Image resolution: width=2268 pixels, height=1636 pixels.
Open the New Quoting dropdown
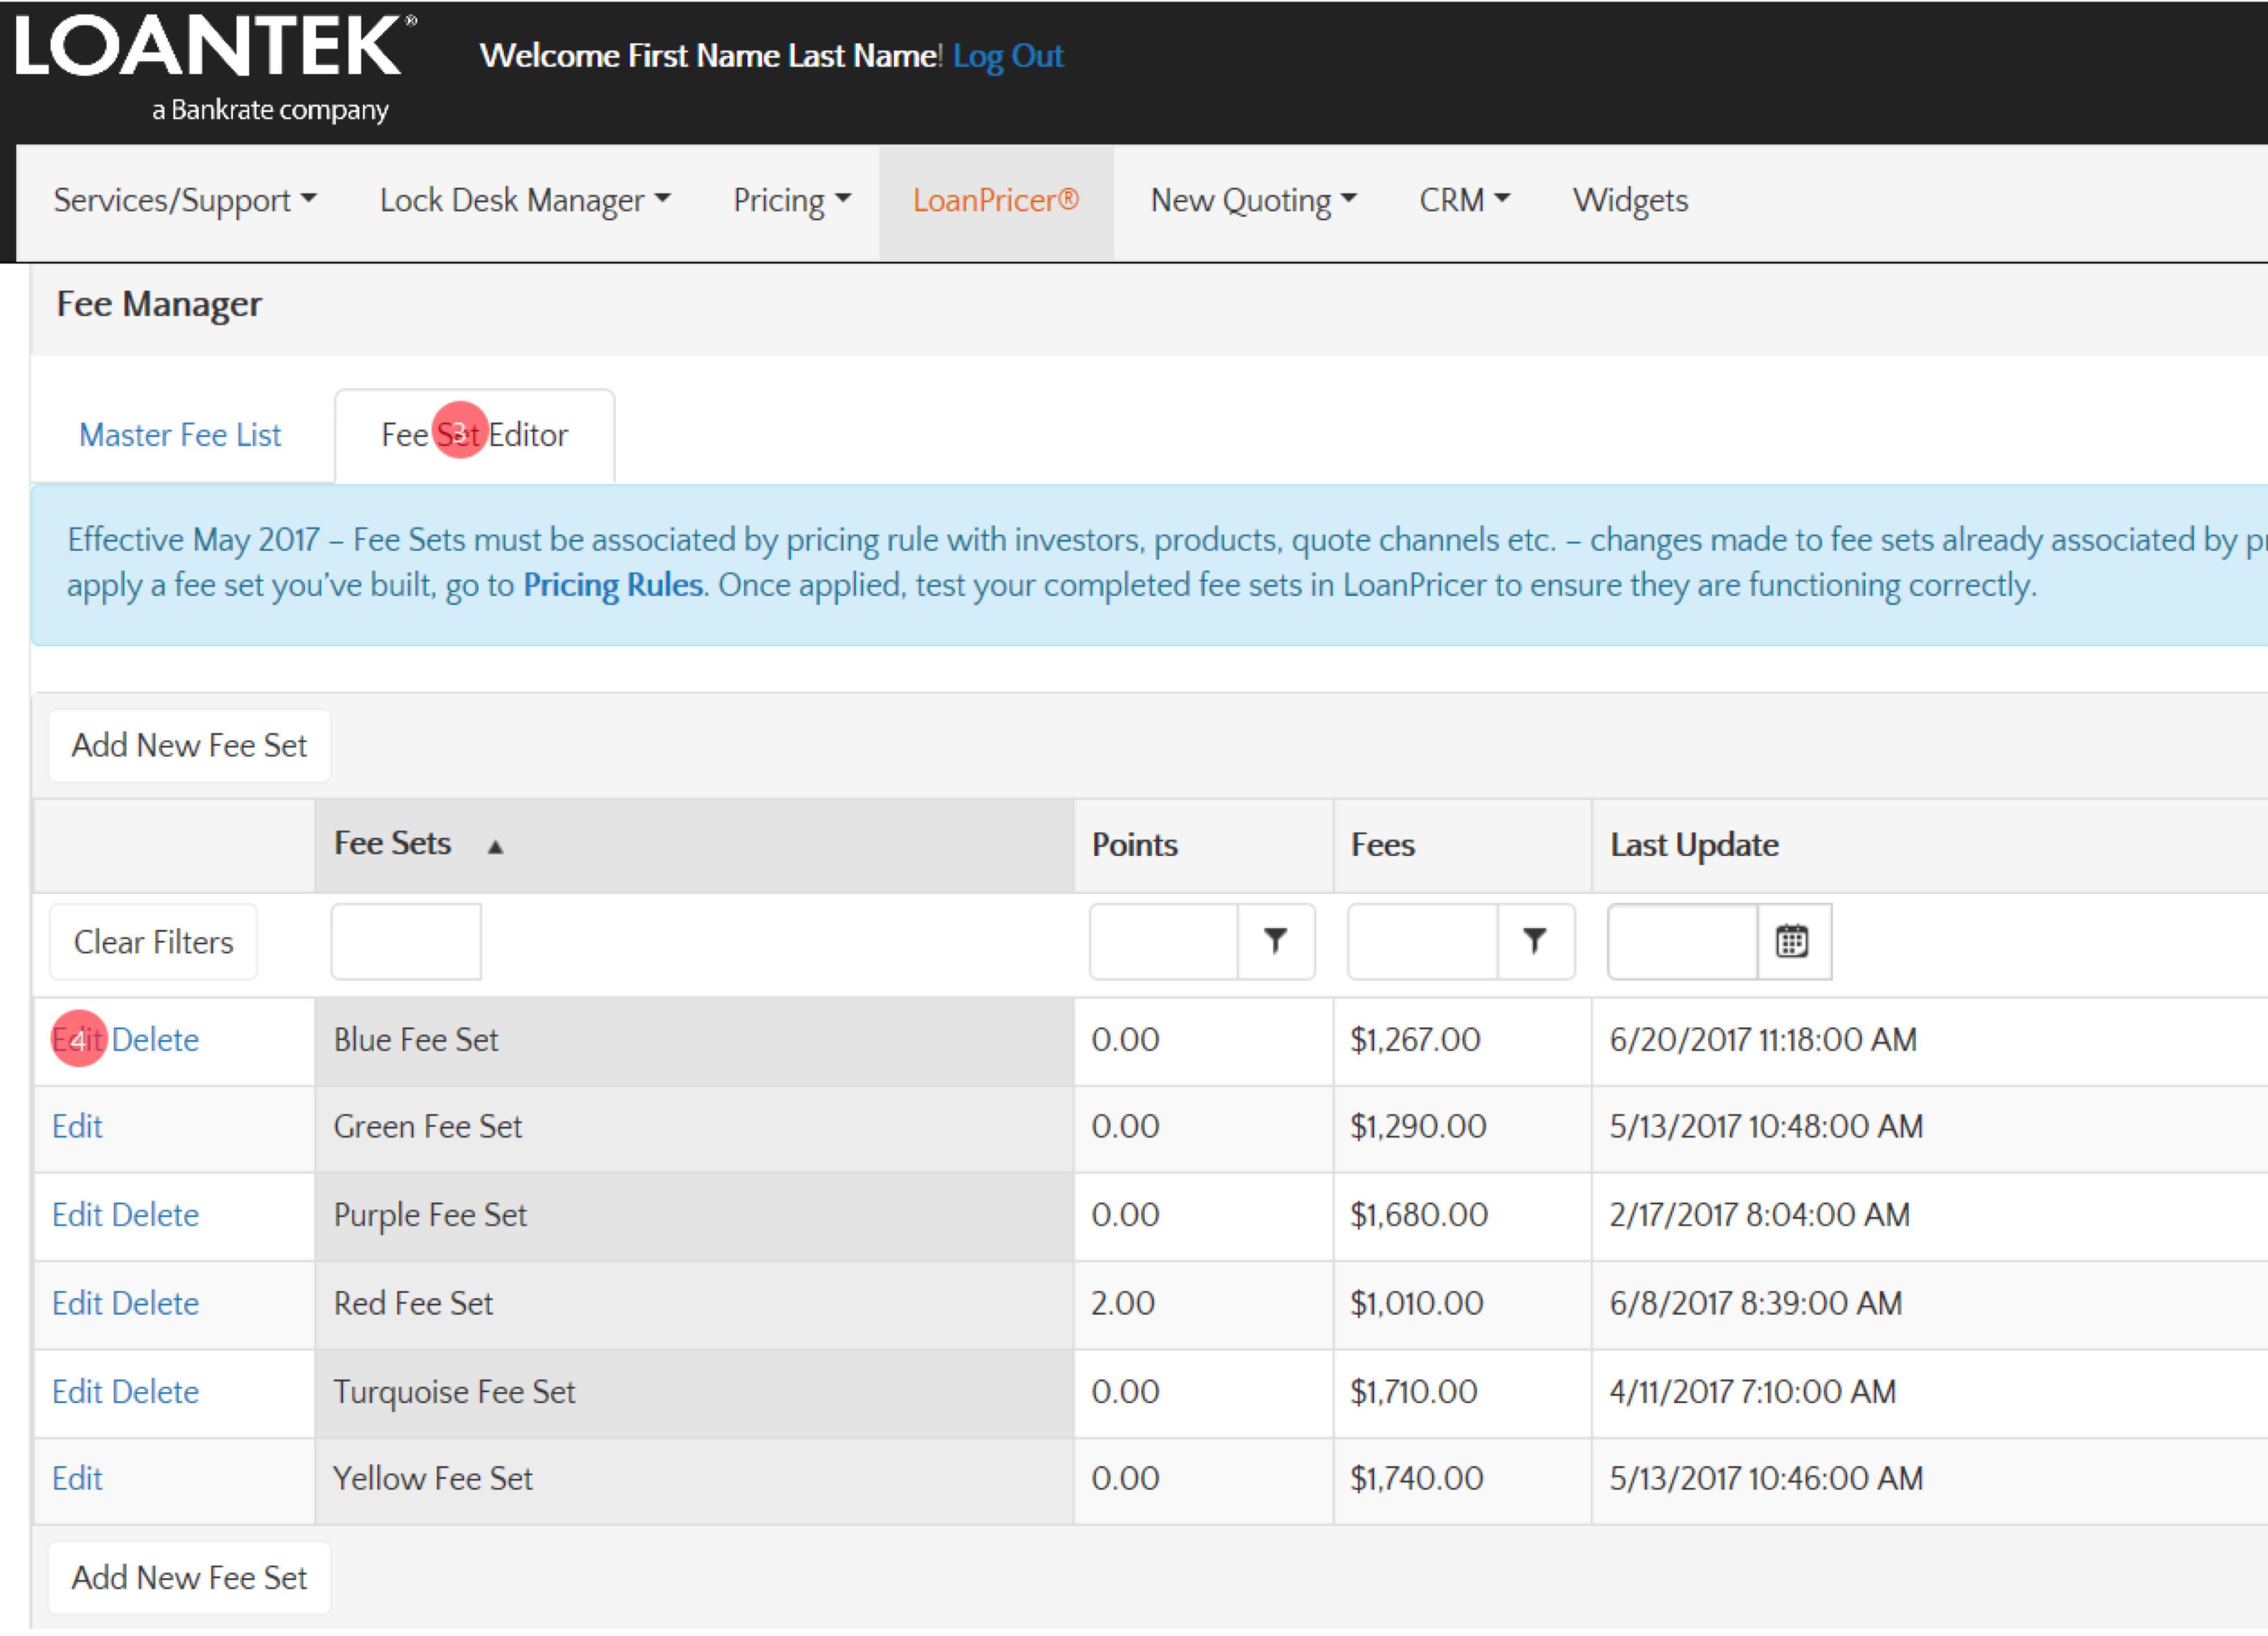coord(1253,201)
